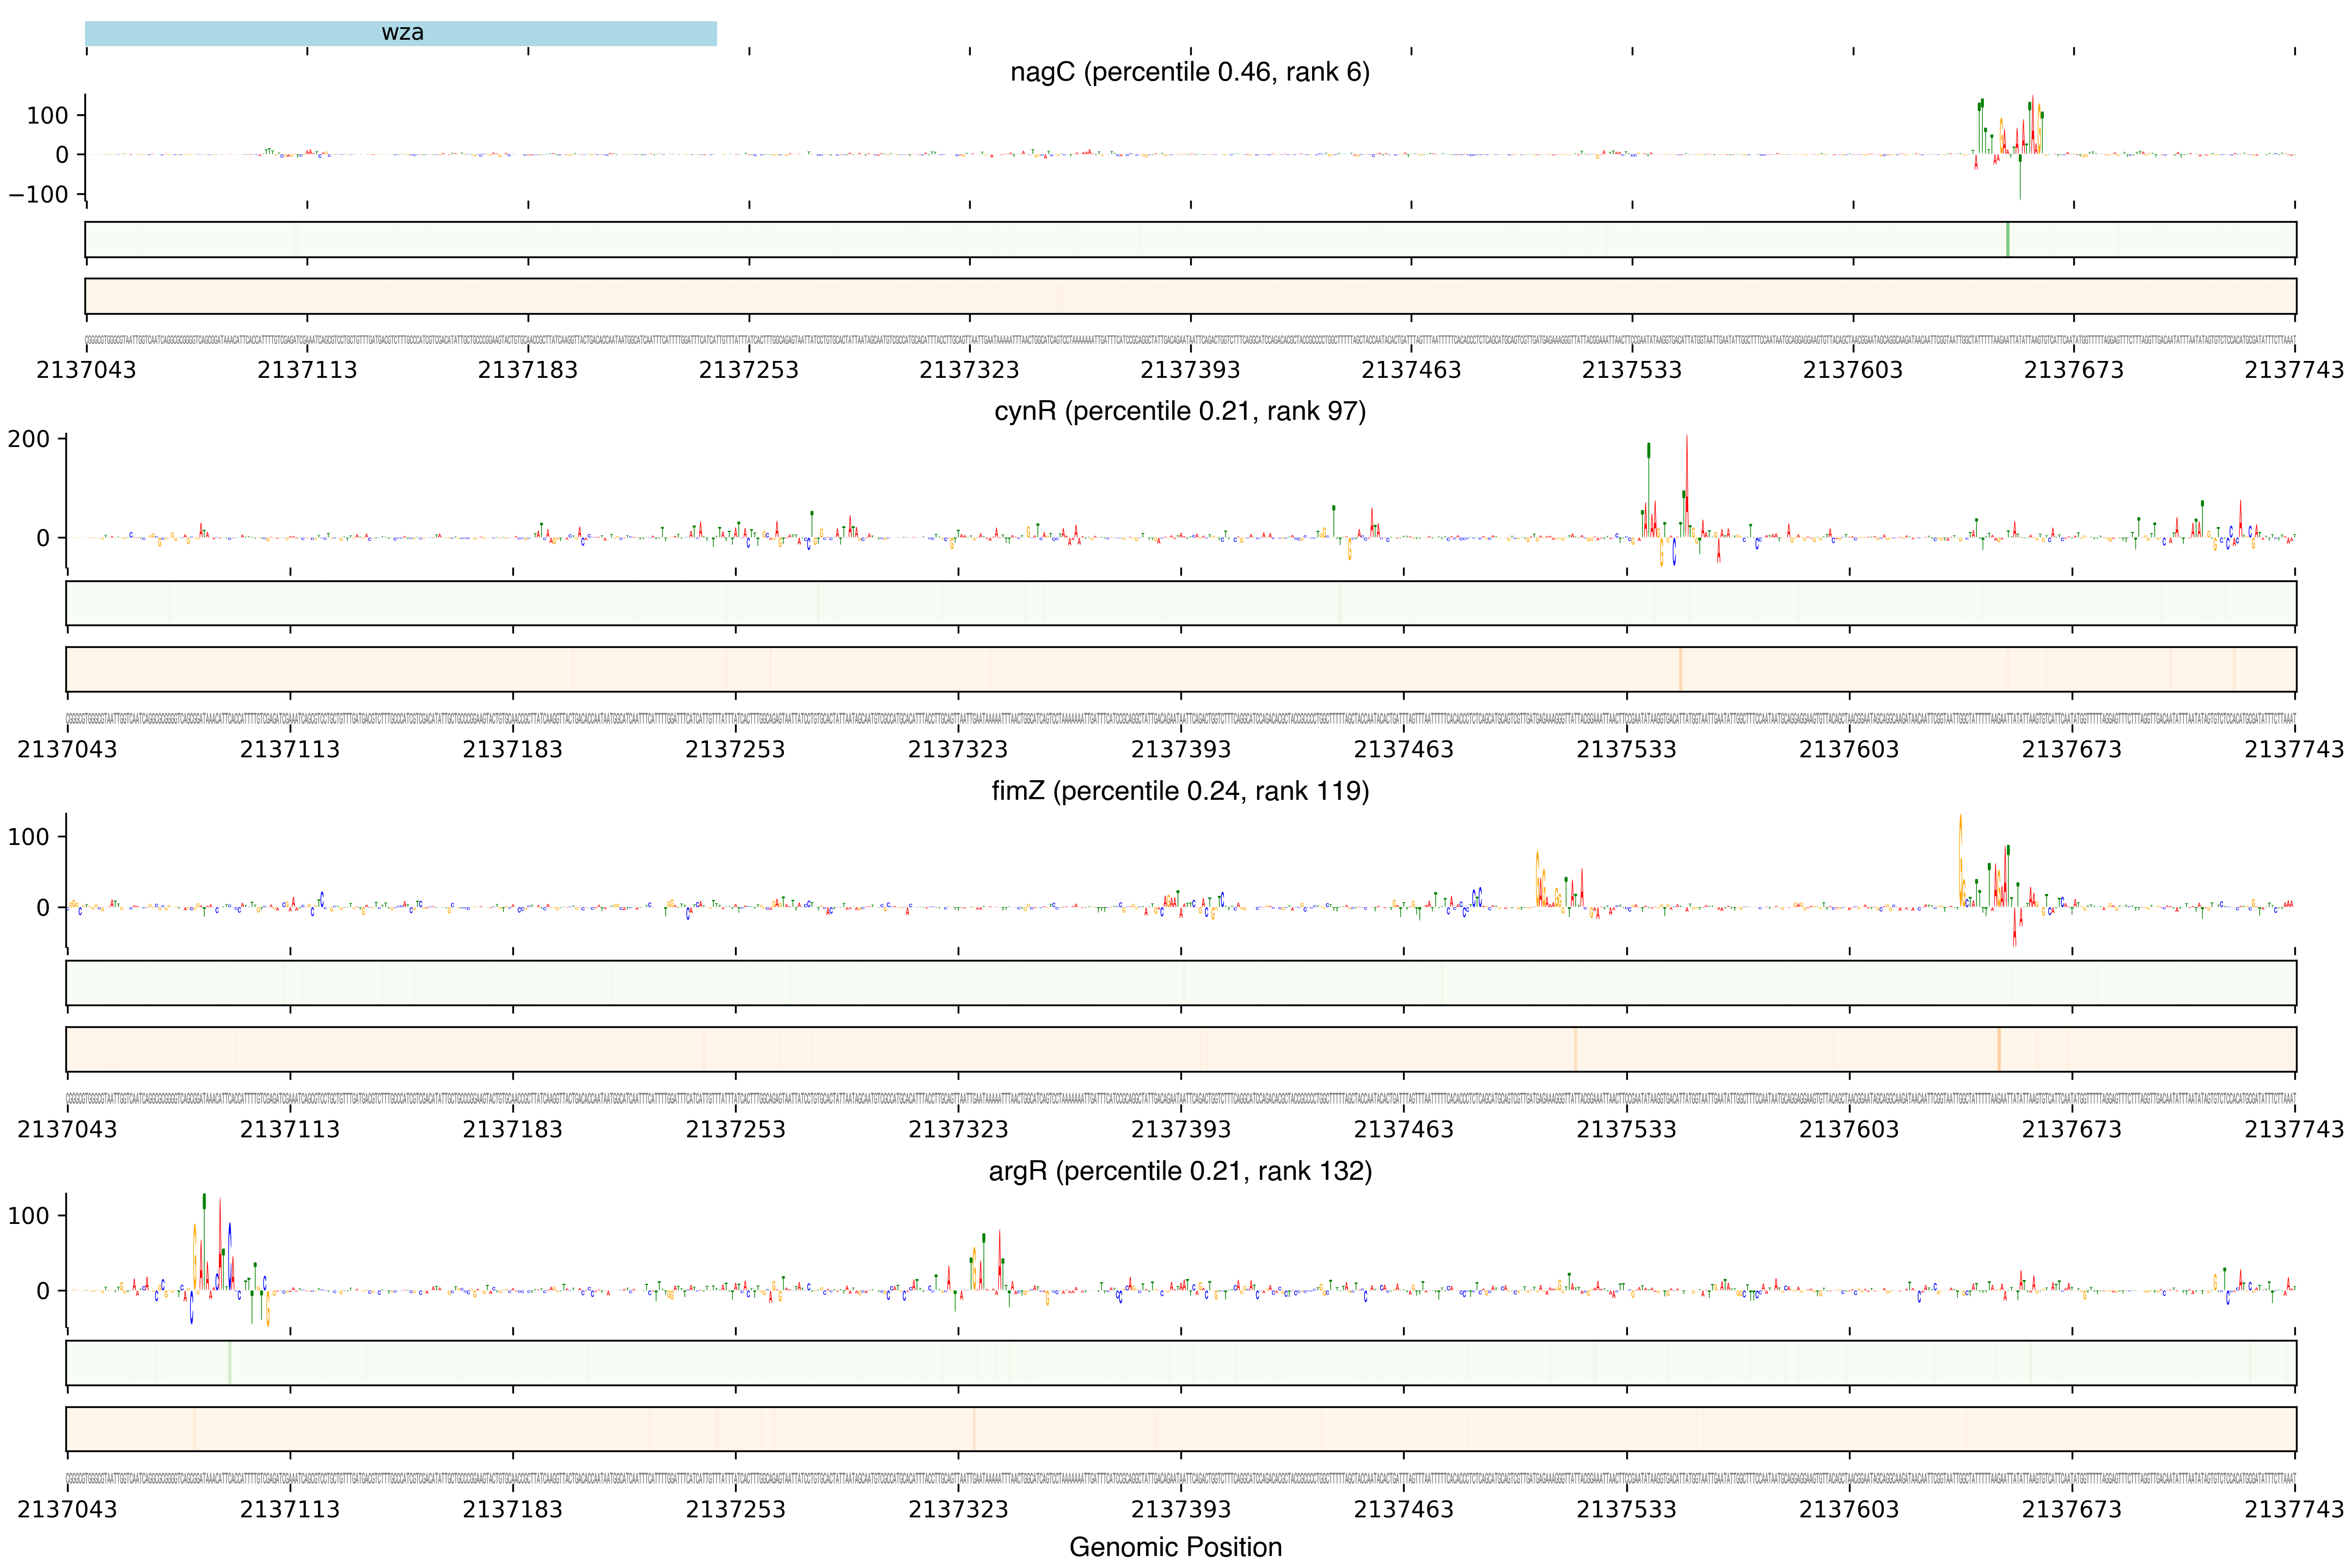The height and width of the screenshot is (1568, 2352).
Task: Click the Genomic Position axis label
Action: 1175,1547
